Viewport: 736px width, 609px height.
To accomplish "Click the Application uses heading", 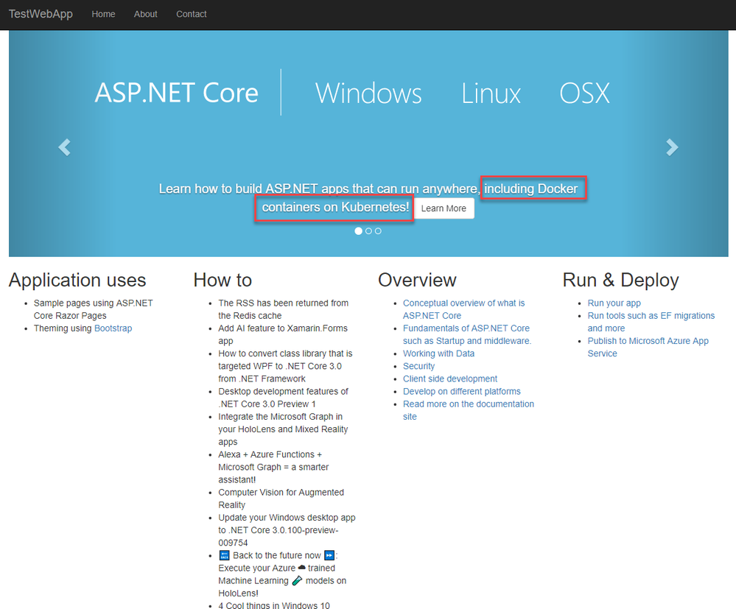I will coord(77,280).
